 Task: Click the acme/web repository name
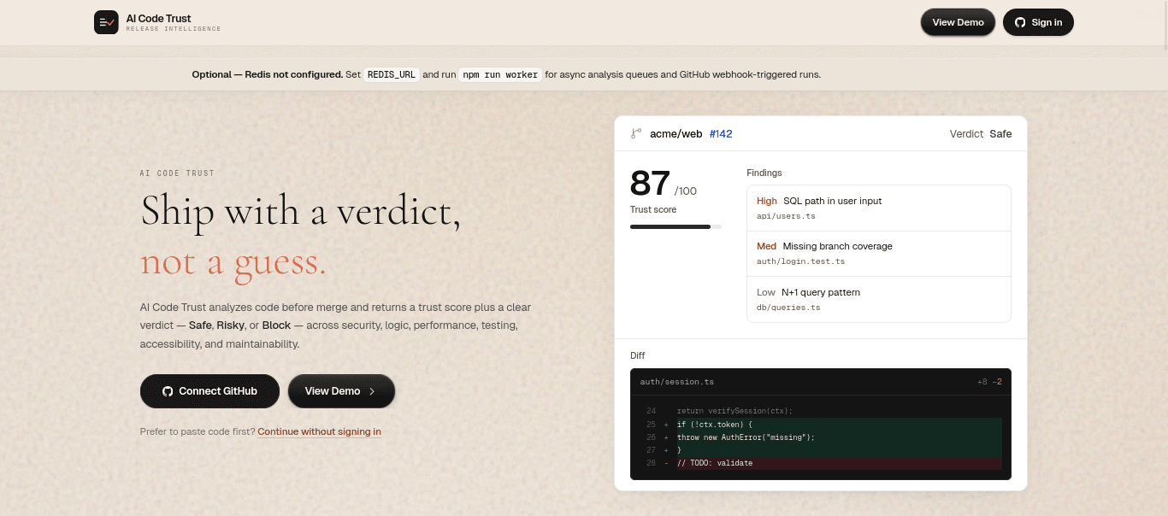coord(675,133)
